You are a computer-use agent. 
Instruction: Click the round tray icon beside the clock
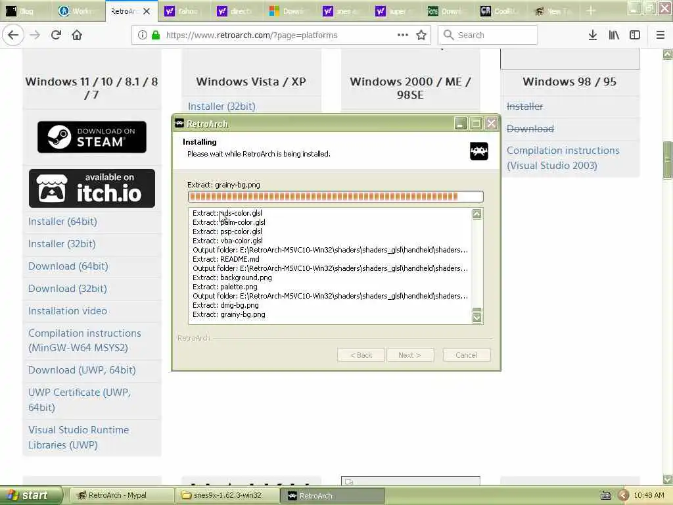coord(624,496)
